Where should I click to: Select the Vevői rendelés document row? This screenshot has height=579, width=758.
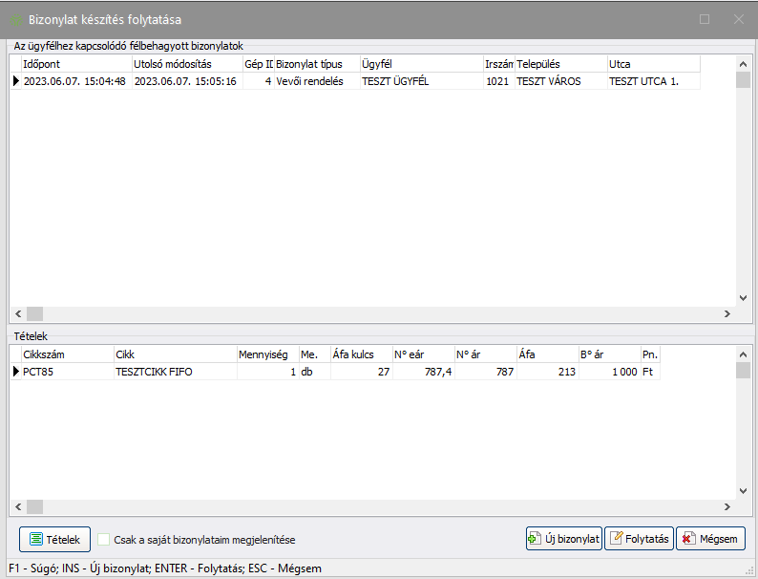309,82
